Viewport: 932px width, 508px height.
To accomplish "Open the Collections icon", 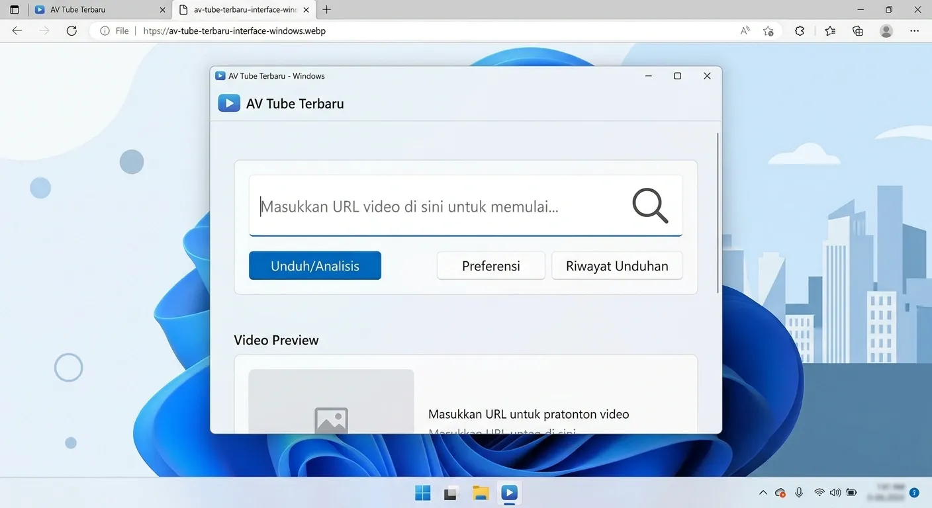I will pyautogui.click(x=858, y=30).
